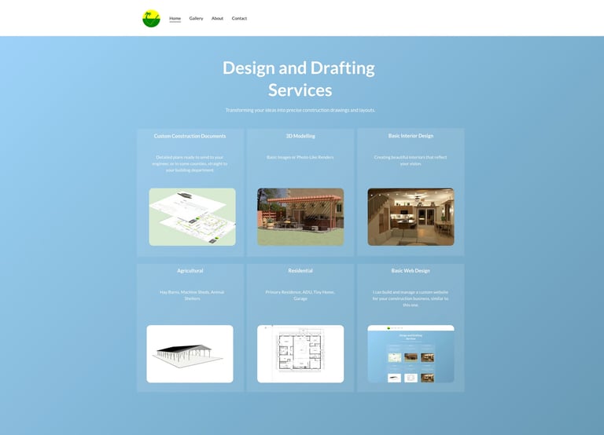Click 'Creating beautiful interiors' description text

(411, 160)
